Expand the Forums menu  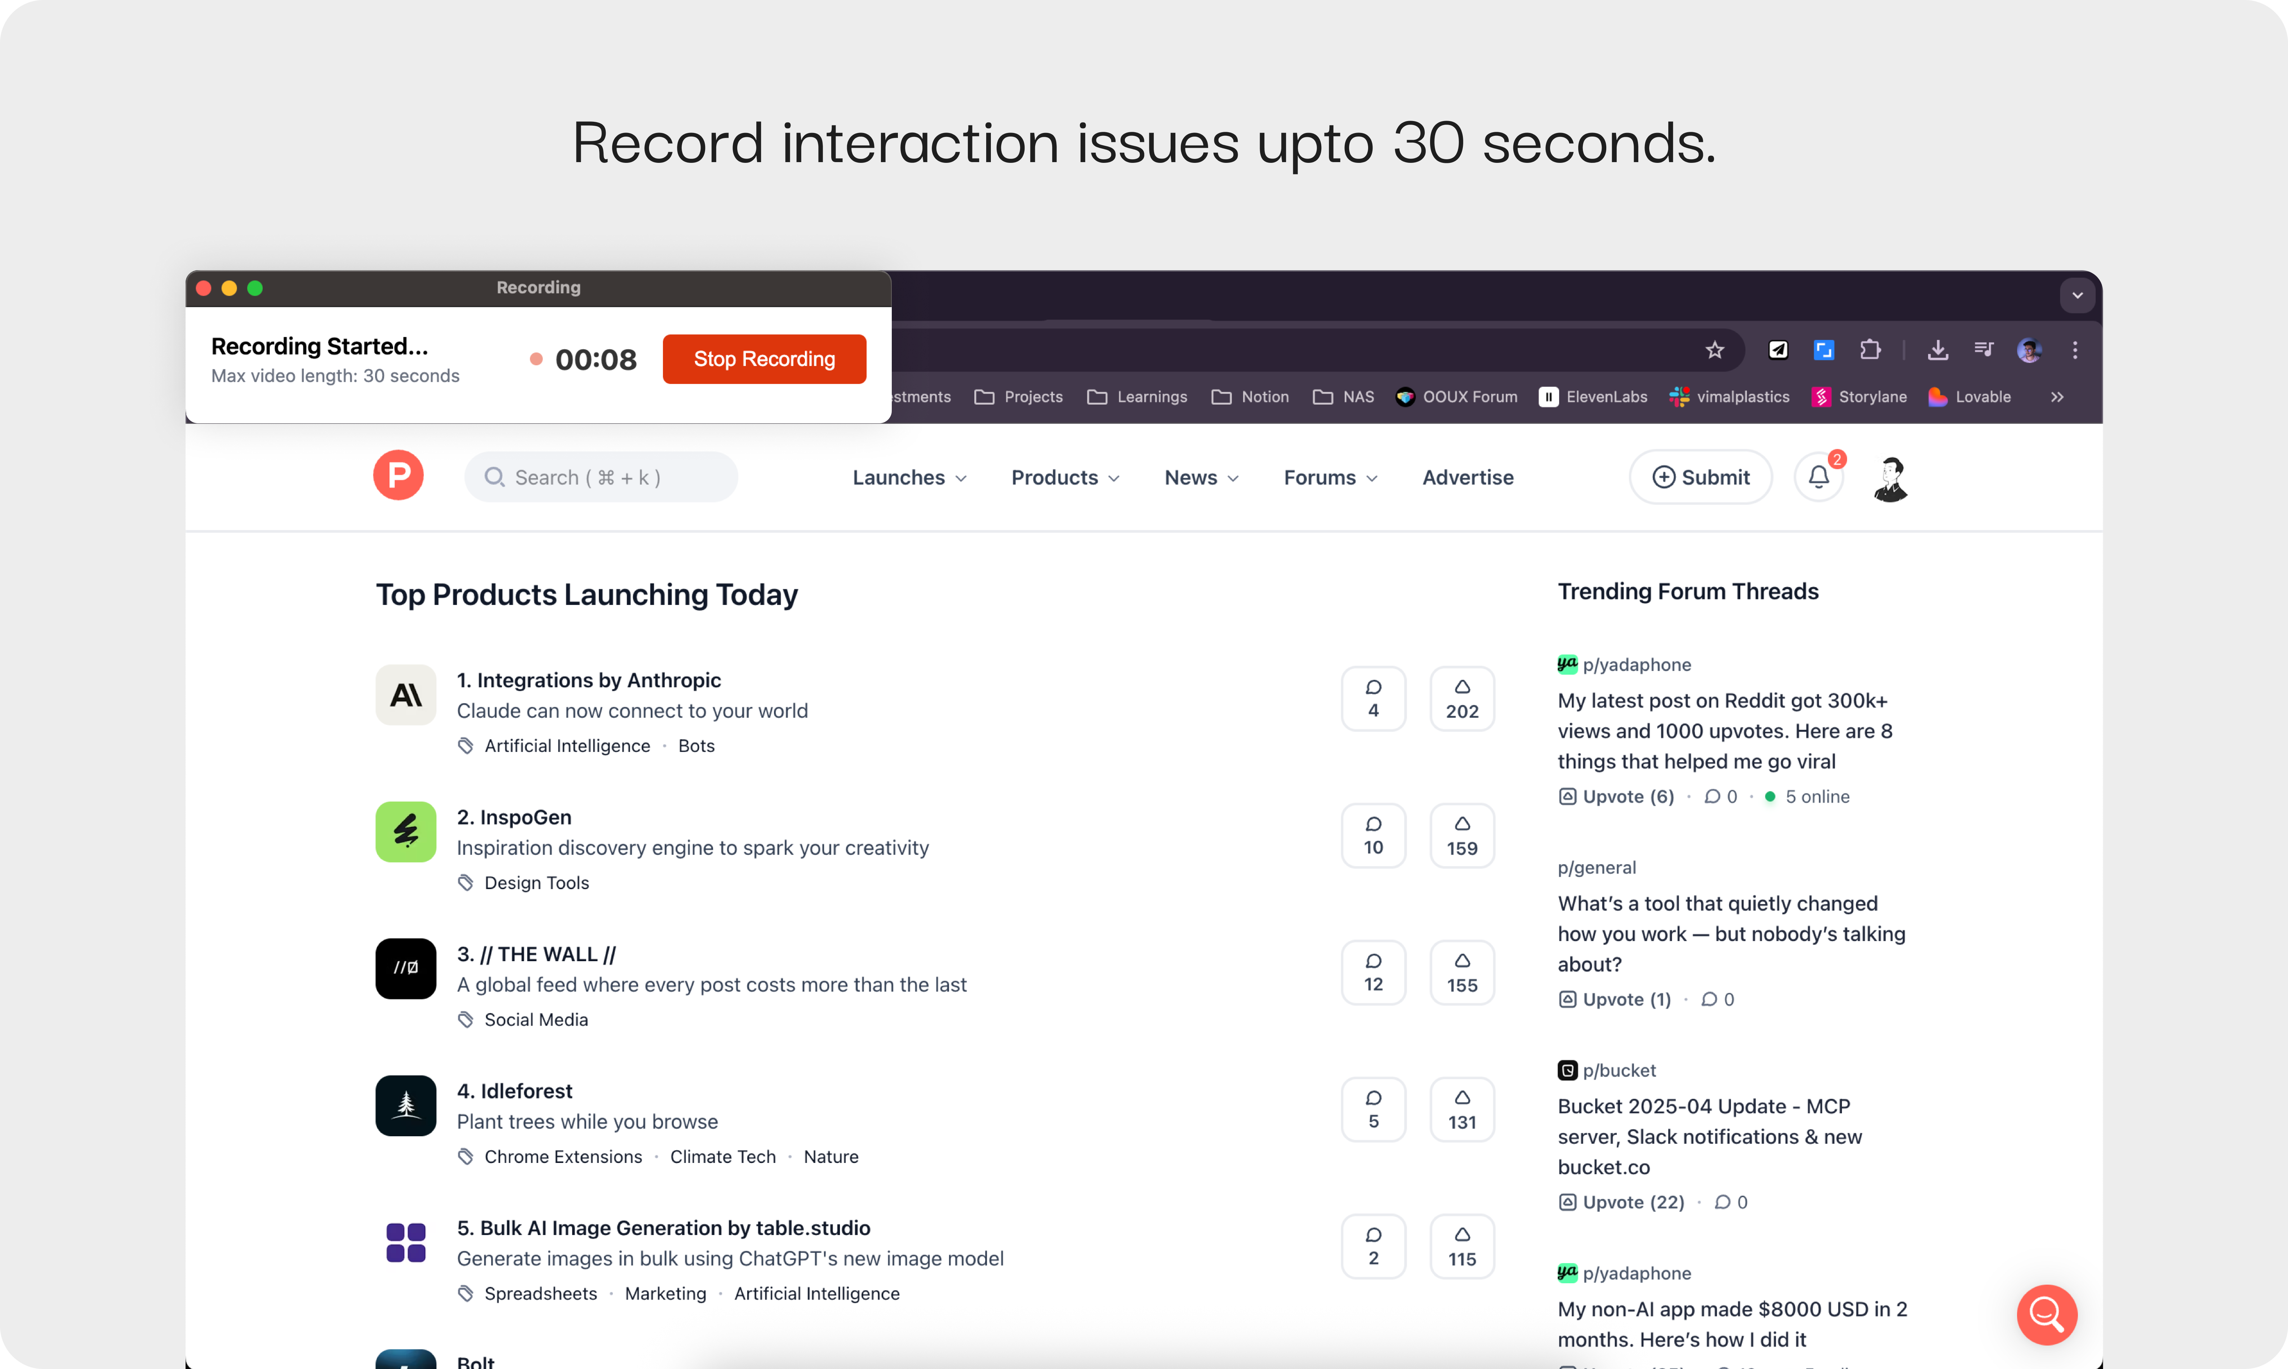pyautogui.click(x=1330, y=478)
